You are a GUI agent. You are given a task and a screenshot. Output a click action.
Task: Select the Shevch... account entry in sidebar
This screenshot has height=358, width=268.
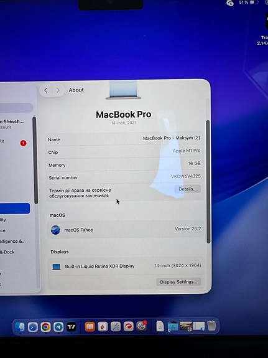12,124
